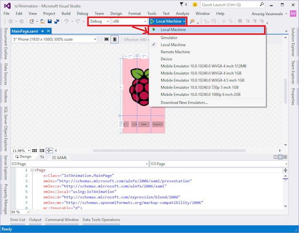Open the Analyze menu
The width and height of the screenshot is (299, 233).
[x=183, y=13]
